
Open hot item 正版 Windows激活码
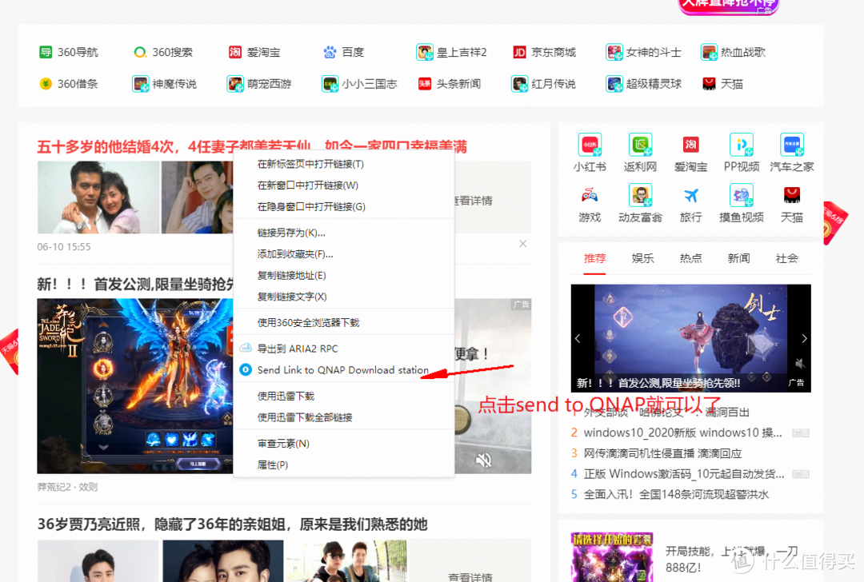684,474
